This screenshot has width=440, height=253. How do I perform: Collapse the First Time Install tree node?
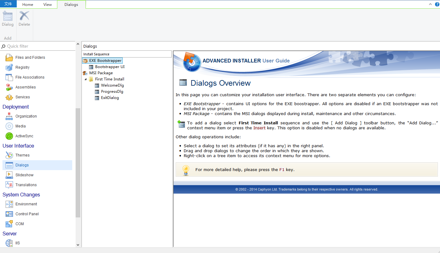[86, 79]
